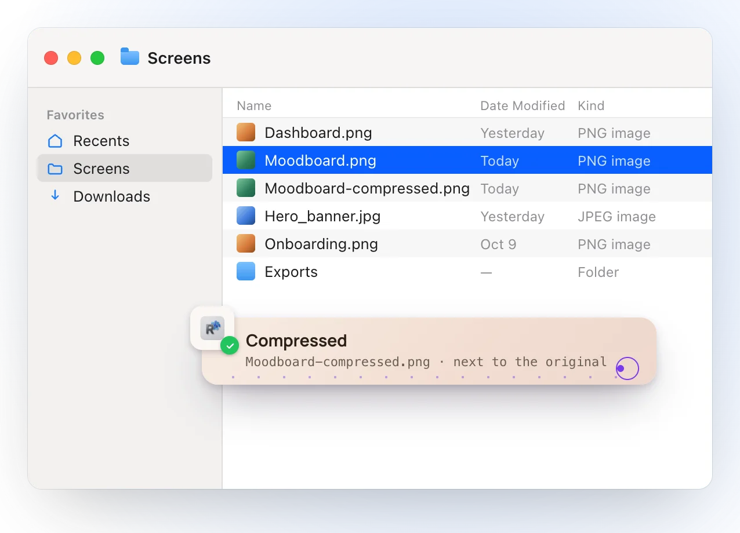Click the Dashboard.png orange file icon
This screenshot has width=740, height=533.
246,133
